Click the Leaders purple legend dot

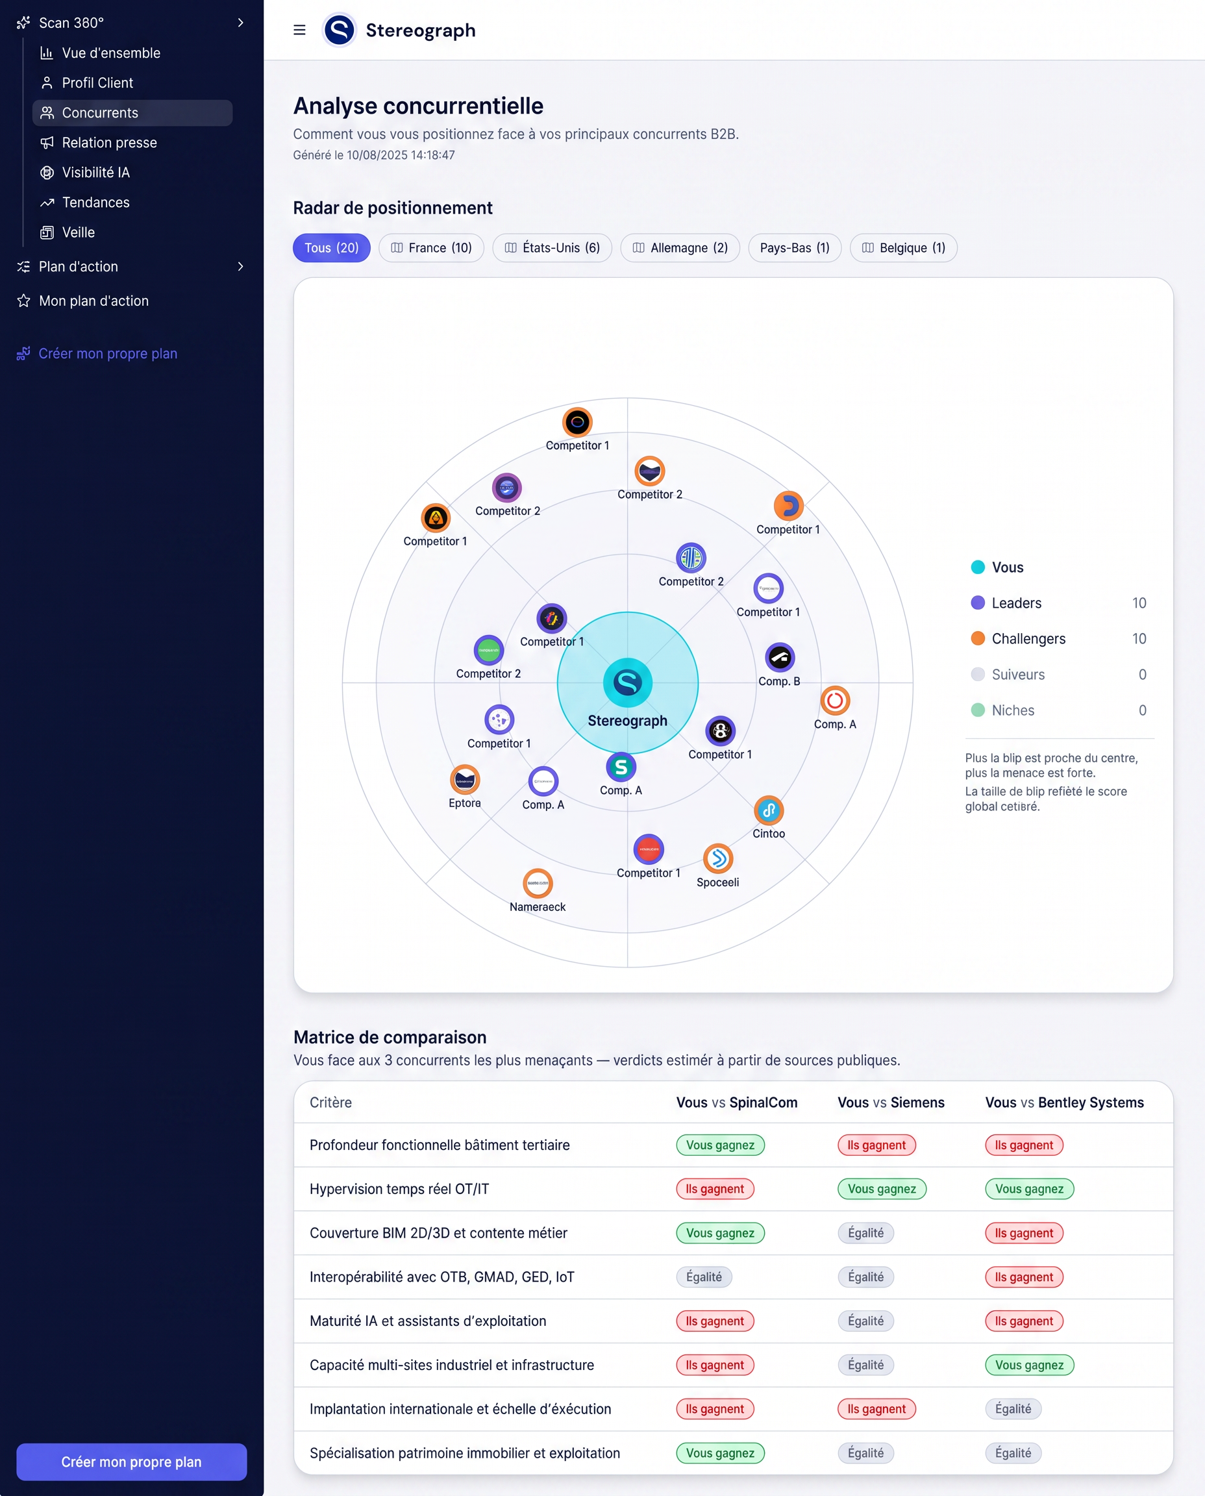coord(977,603)
